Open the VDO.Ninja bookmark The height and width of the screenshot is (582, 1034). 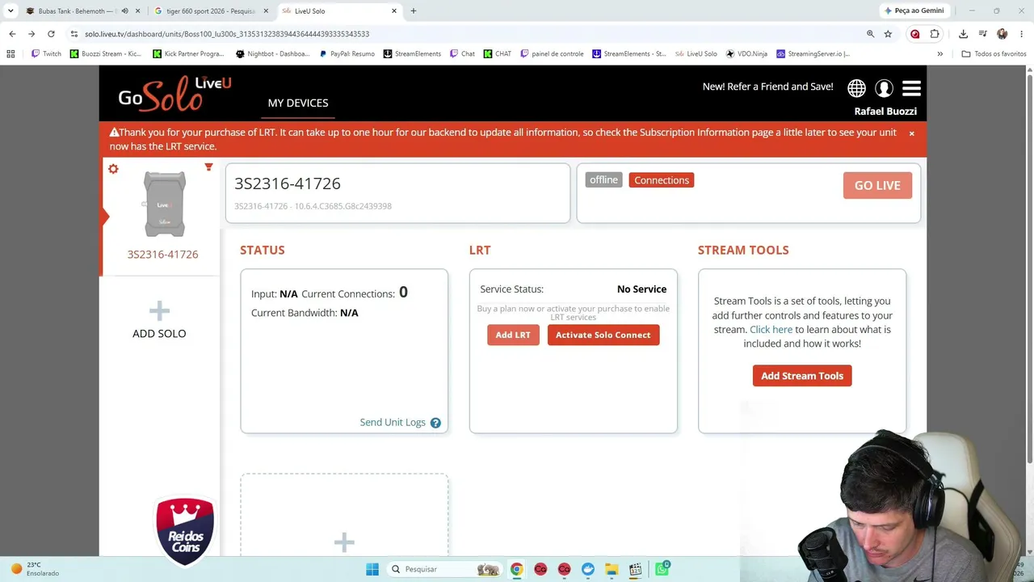[x=746, y=54]
